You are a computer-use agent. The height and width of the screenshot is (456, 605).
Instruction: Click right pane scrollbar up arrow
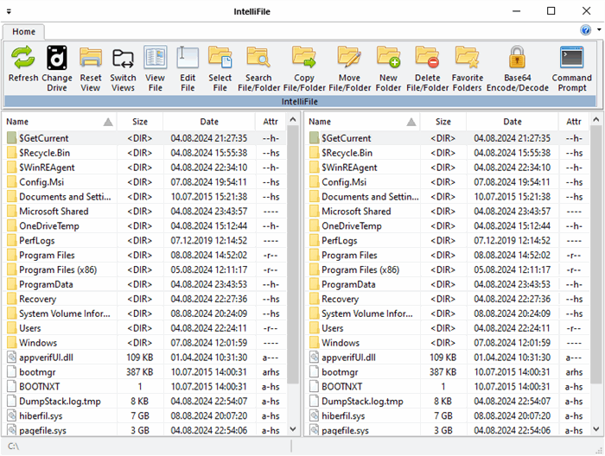pyautogui.click(x=596, y=119)
